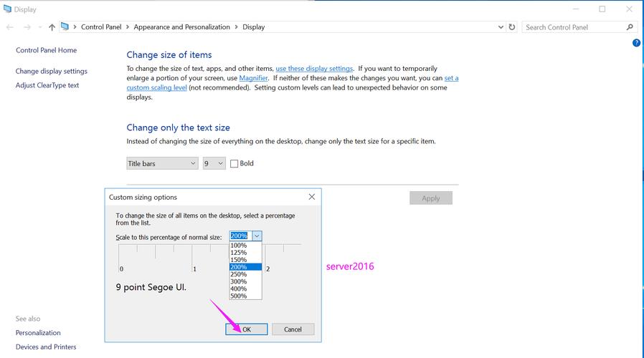Select 150% from the scale list

239,260
